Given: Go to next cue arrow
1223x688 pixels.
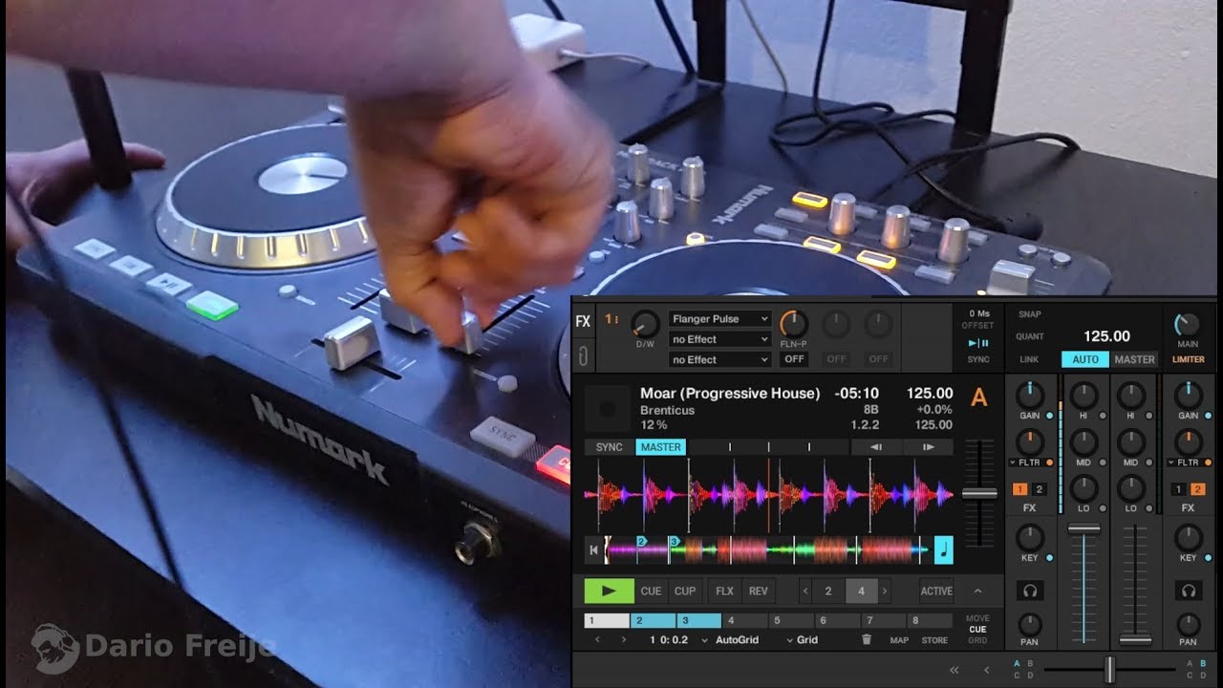Looking at the screenshot, I should (x=624, y=639).
